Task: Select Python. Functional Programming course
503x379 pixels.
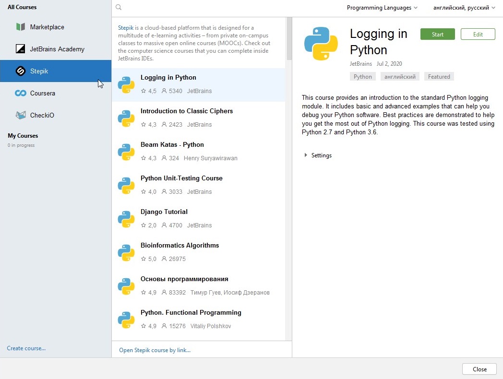Action: coord(198,320)
